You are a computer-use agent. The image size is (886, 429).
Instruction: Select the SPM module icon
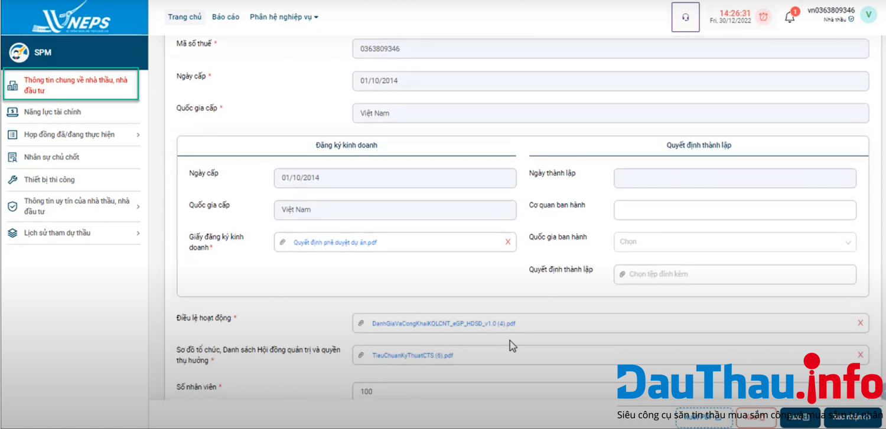19,52
